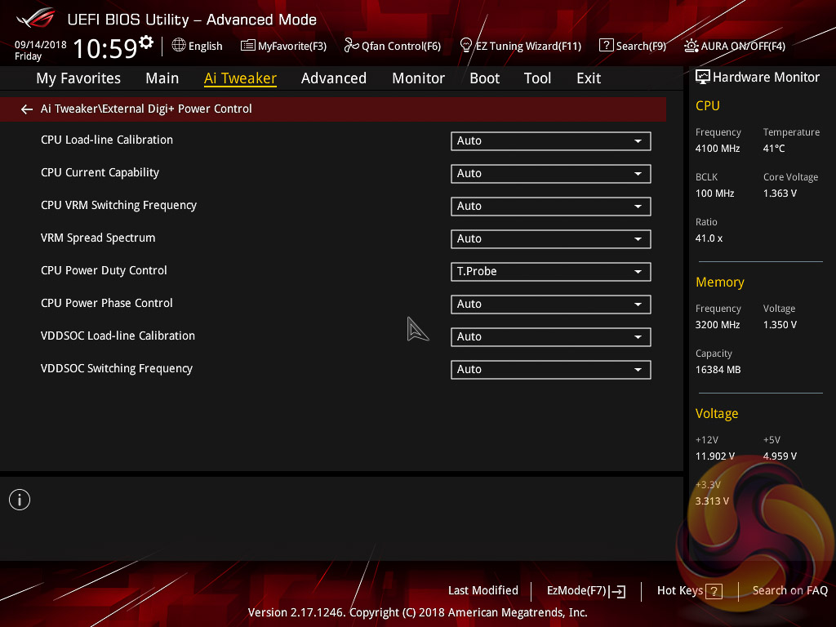This screenshot has height=627, width=836.
Task: Click the 100 MHz BCLK value
Action: pyautogui.click(x=714, y=193)
